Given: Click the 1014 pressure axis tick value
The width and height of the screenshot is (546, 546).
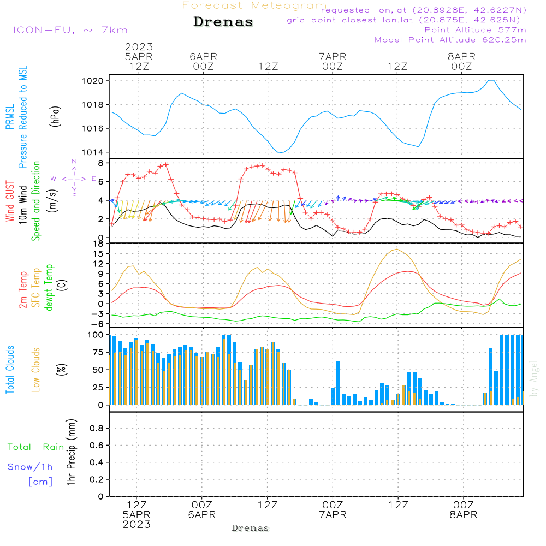Looking at the screenshot, I should [x=93, y=152].
